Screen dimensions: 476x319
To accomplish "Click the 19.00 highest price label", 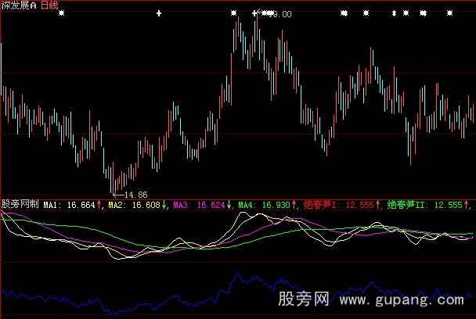I will tap(280, 14).
